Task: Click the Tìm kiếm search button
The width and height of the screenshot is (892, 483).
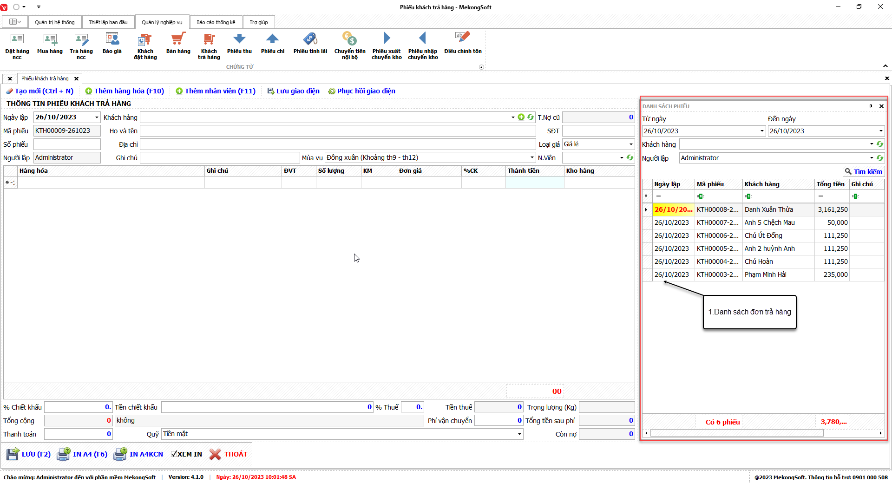Action: tap(863, 172)
